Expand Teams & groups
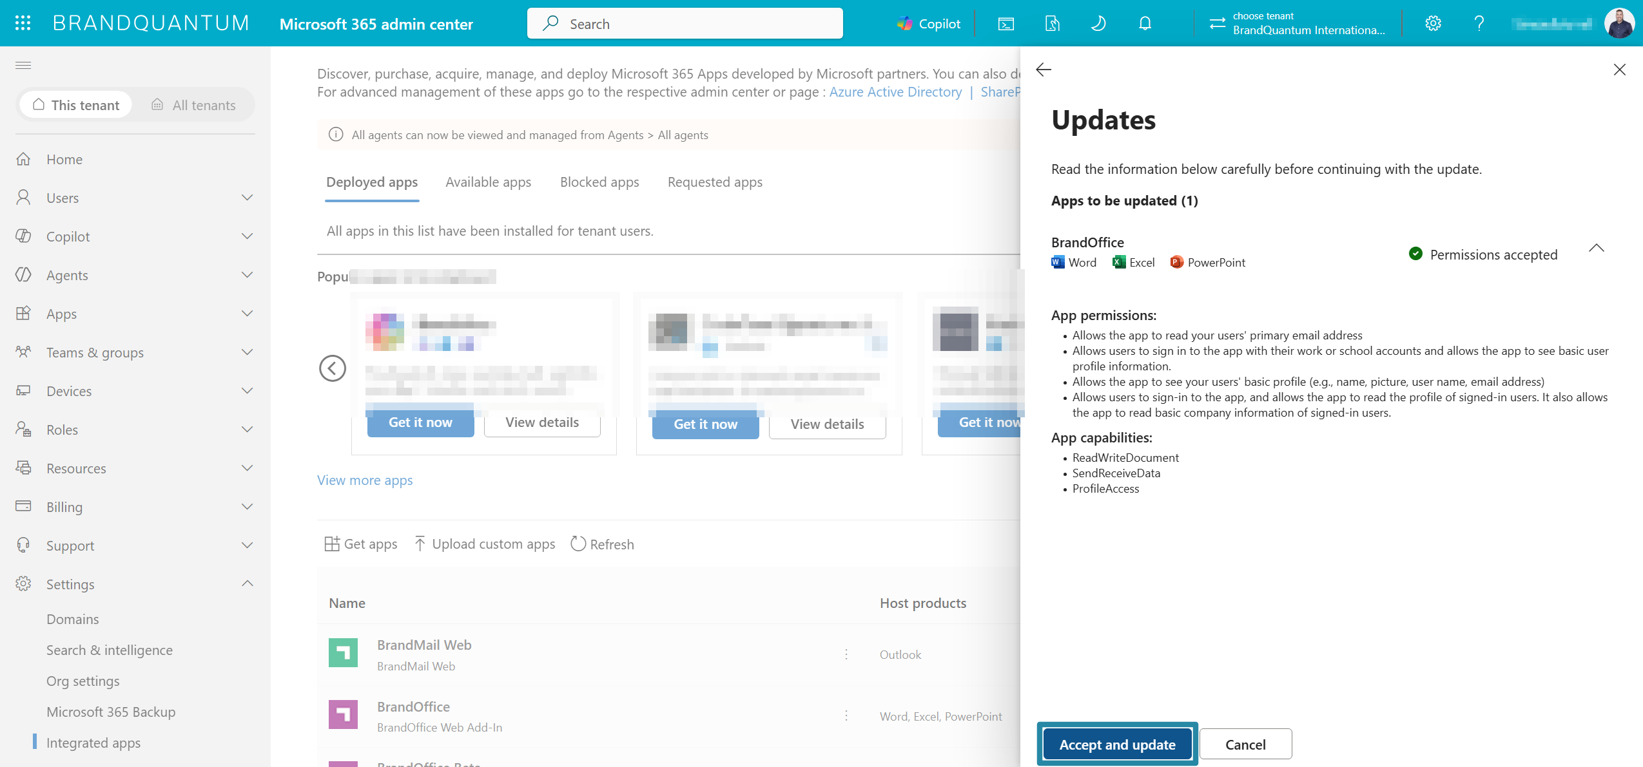Viewport: 1643px width, 767px height. [x=247, y=352]
